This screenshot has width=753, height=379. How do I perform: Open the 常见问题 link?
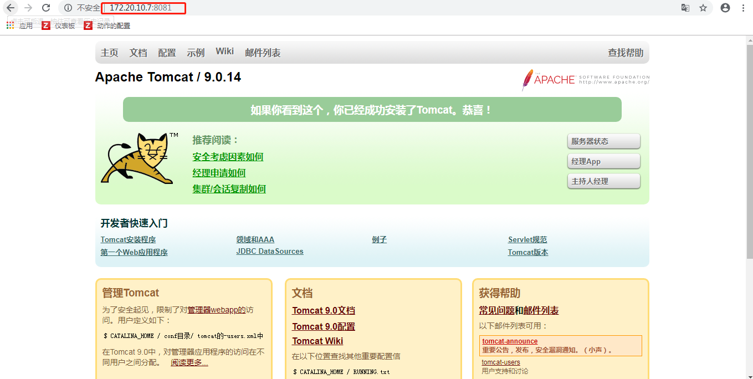tap(496, 311)
